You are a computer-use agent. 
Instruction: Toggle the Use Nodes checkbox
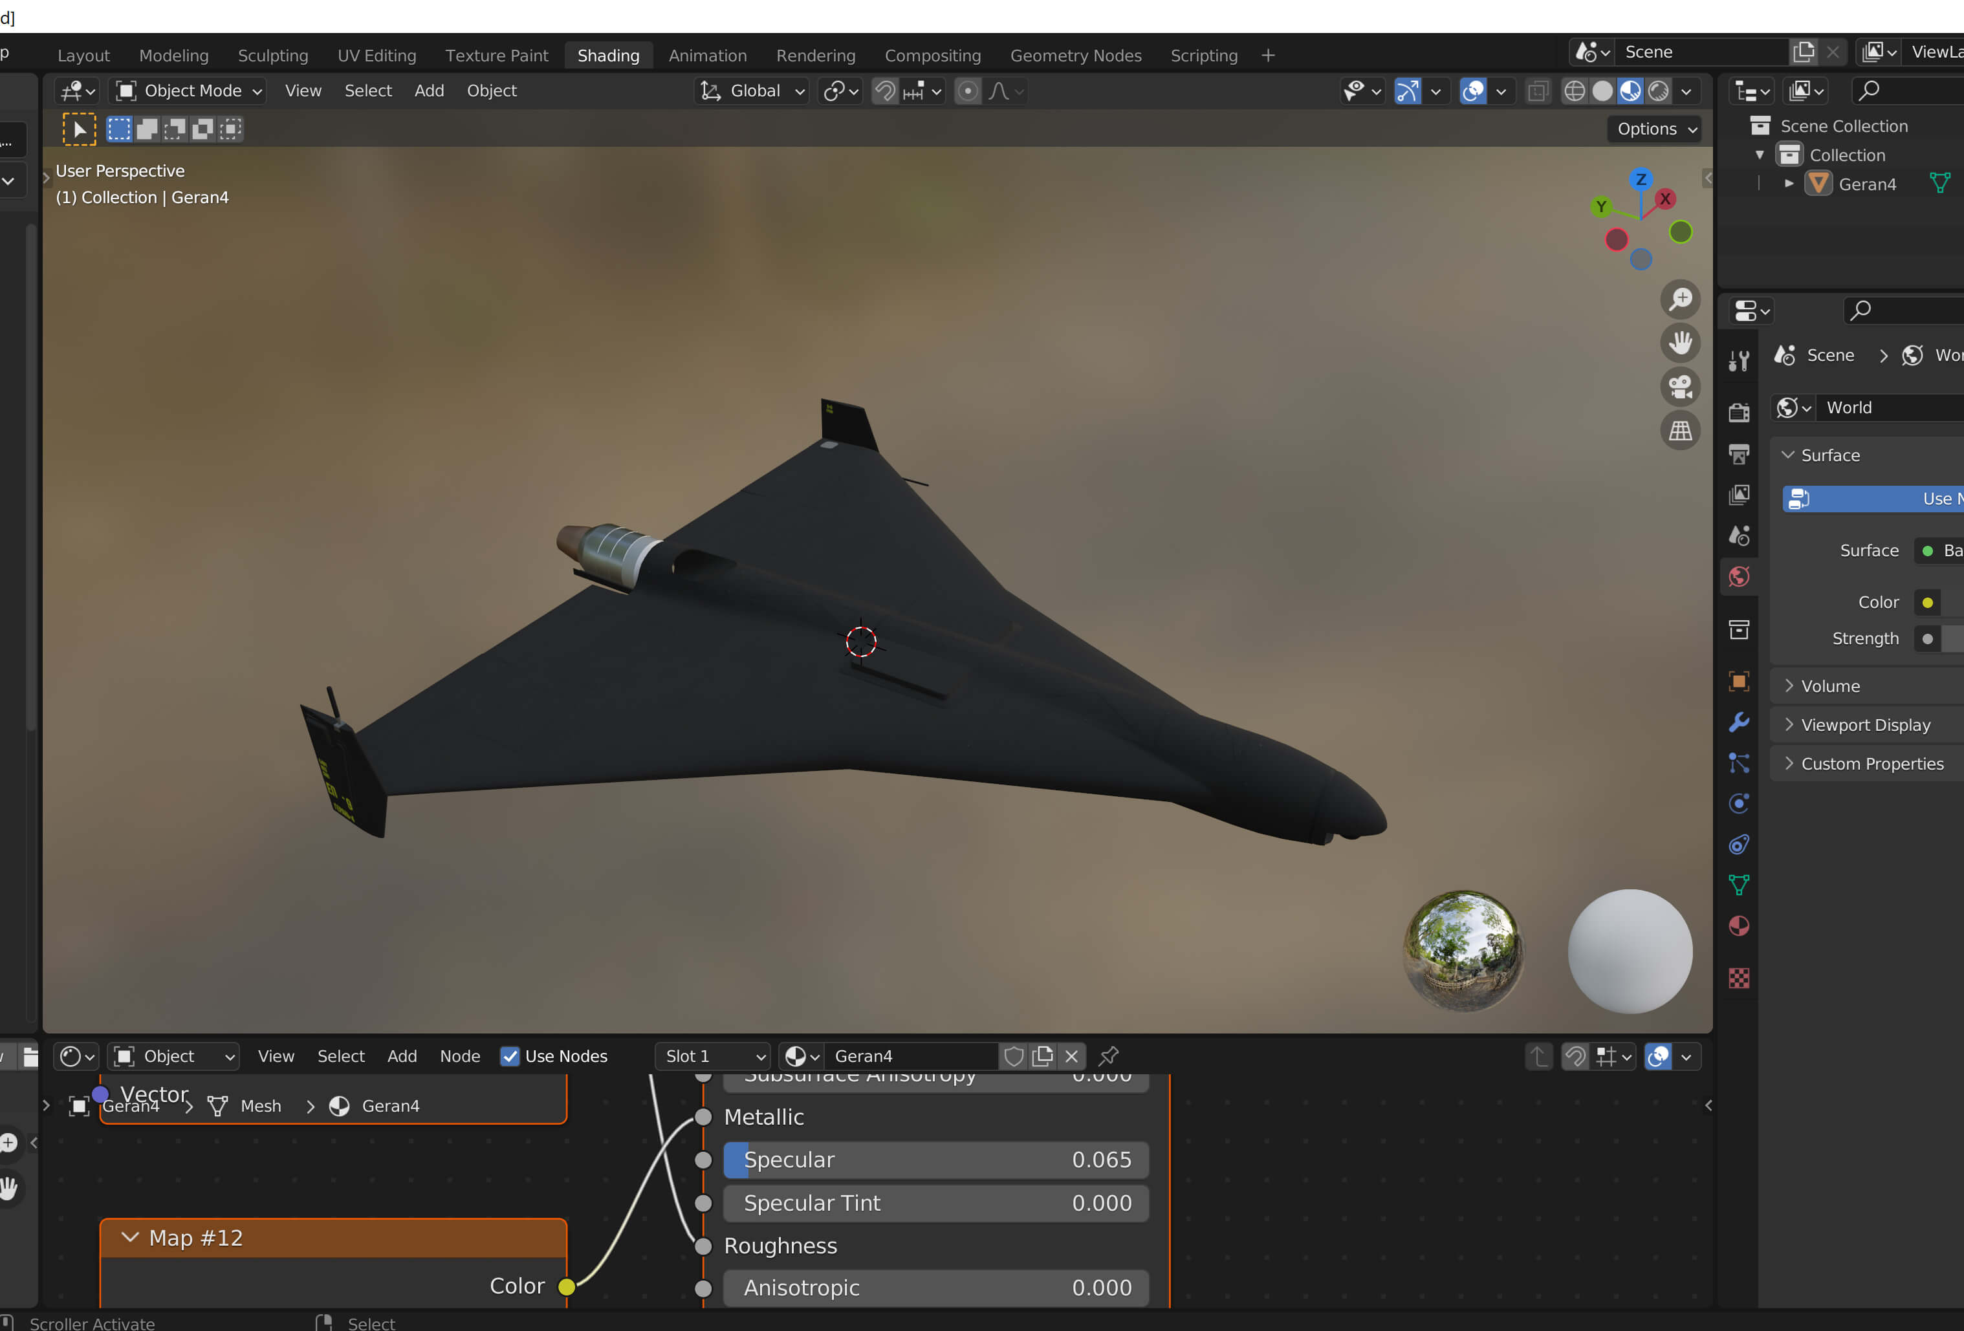(510, 1056)
